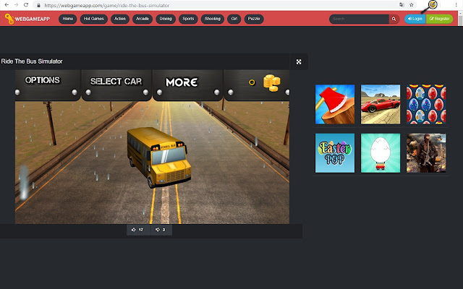463x289 pixels.
Task: Open the Home menu item
Action: coord(68,19)
